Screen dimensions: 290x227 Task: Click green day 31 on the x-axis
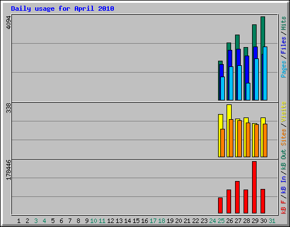coord(272,221)
